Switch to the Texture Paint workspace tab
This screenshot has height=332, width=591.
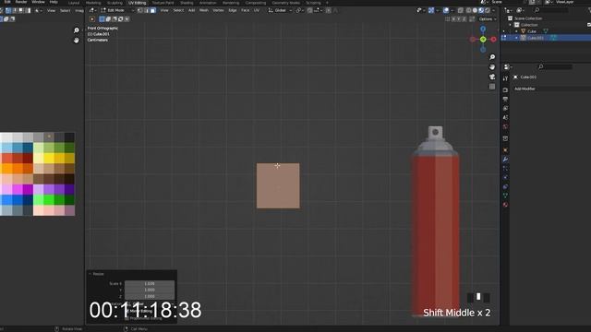pyautogui.click(x=163, y=3)
